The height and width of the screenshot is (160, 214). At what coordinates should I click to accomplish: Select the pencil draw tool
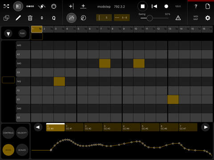coord(18,18)
